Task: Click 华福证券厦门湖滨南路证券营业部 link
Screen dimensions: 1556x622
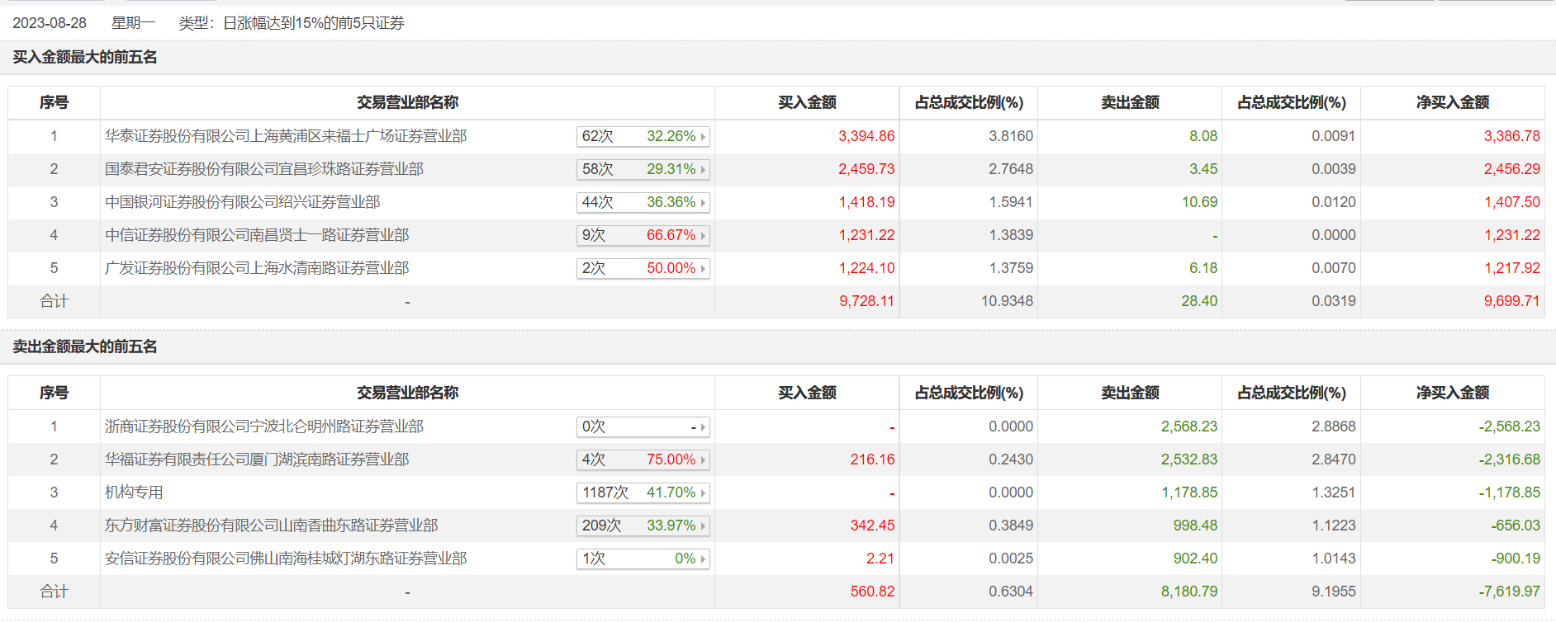Action: tap(257, 459)
